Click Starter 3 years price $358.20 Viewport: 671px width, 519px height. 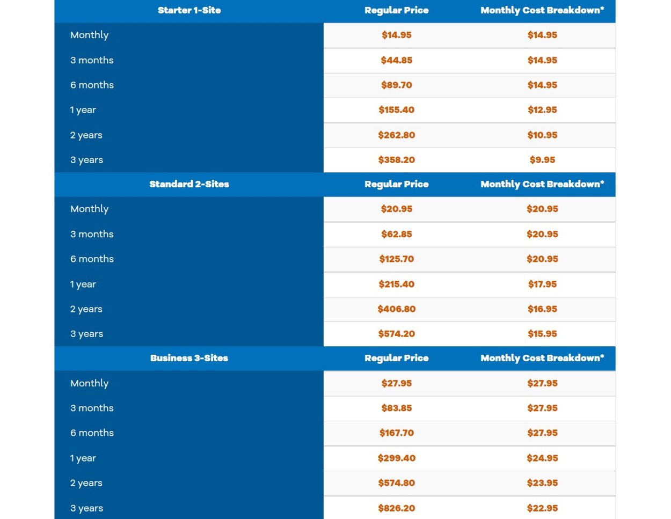point(397,160)
